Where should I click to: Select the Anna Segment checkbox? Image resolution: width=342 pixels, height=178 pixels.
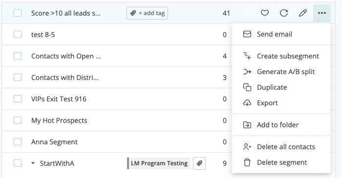pos(18,141)
